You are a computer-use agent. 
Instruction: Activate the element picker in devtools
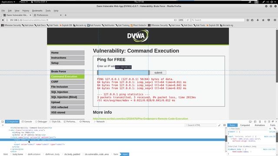[x=3, y=122]
